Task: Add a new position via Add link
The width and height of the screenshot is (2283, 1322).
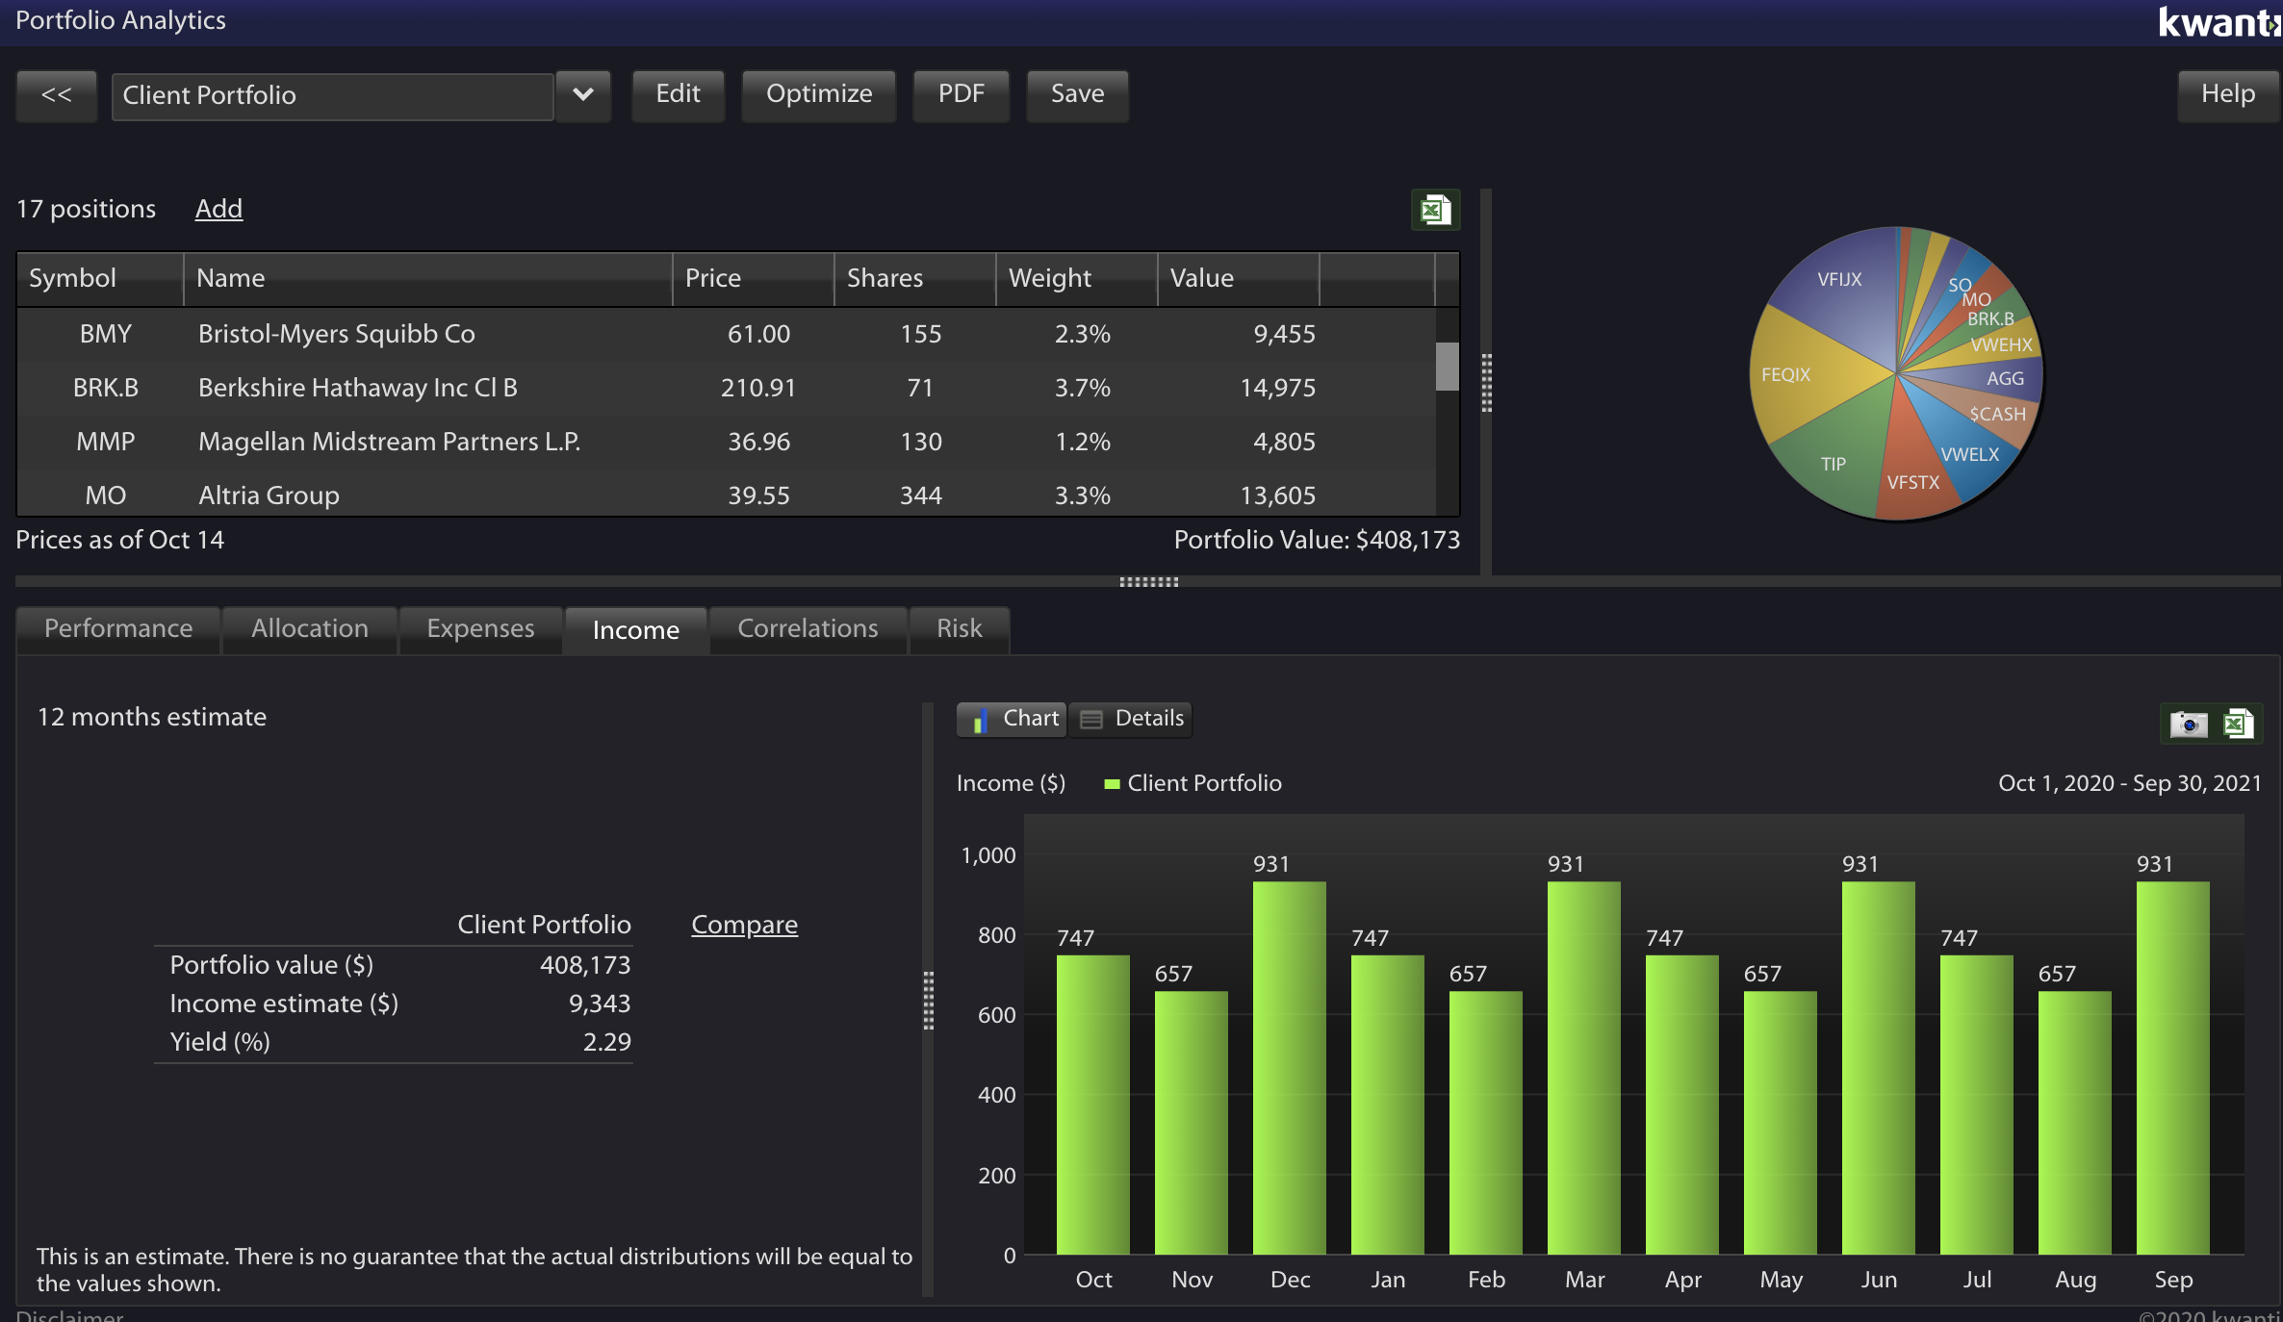Action: click(218, 209)
